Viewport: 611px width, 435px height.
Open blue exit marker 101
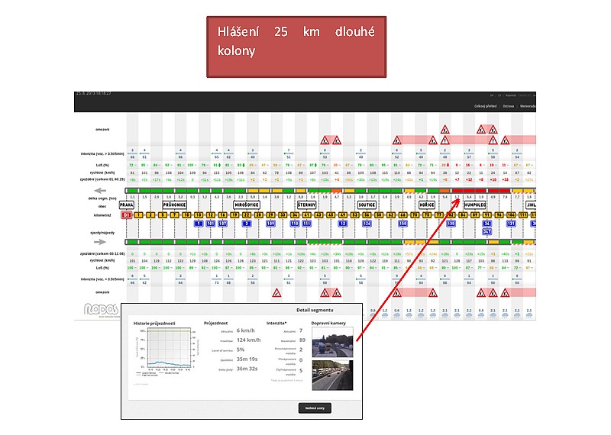[211, 224]
